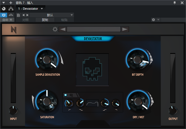
Task: Click the 粘贴 paste button
Action: pos(64,20)
